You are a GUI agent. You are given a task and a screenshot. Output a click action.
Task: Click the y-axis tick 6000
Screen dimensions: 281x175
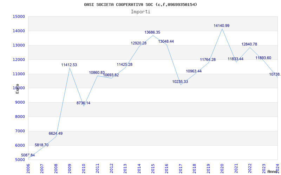(20, 145)
